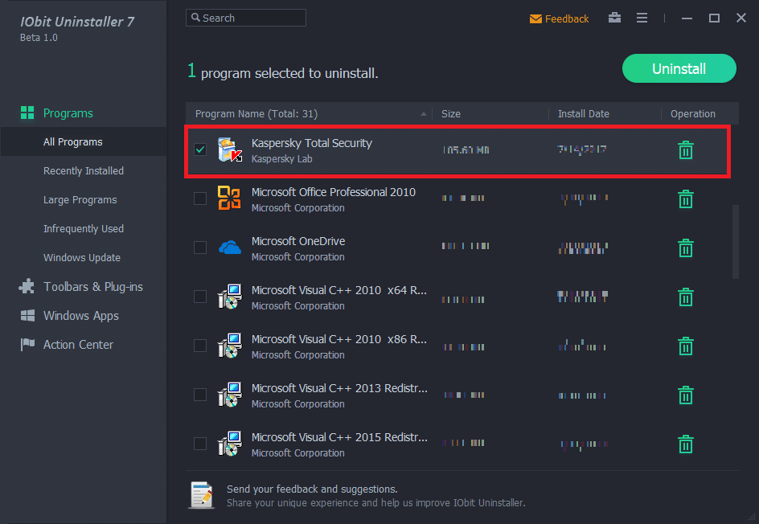Screen dimensions: 759x524
Task: Click the Kaspersky Total Security program icon
Action: coord(229,149)
